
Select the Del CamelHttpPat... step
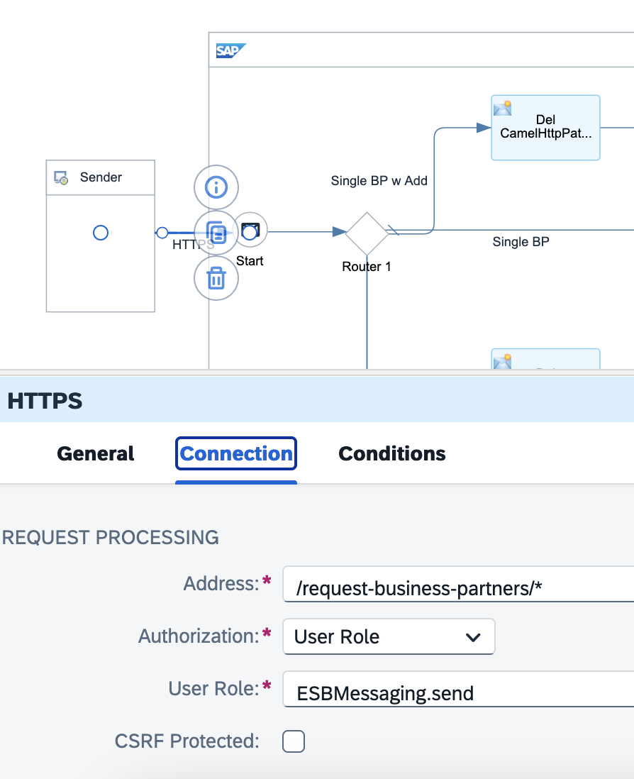[545, 128]
